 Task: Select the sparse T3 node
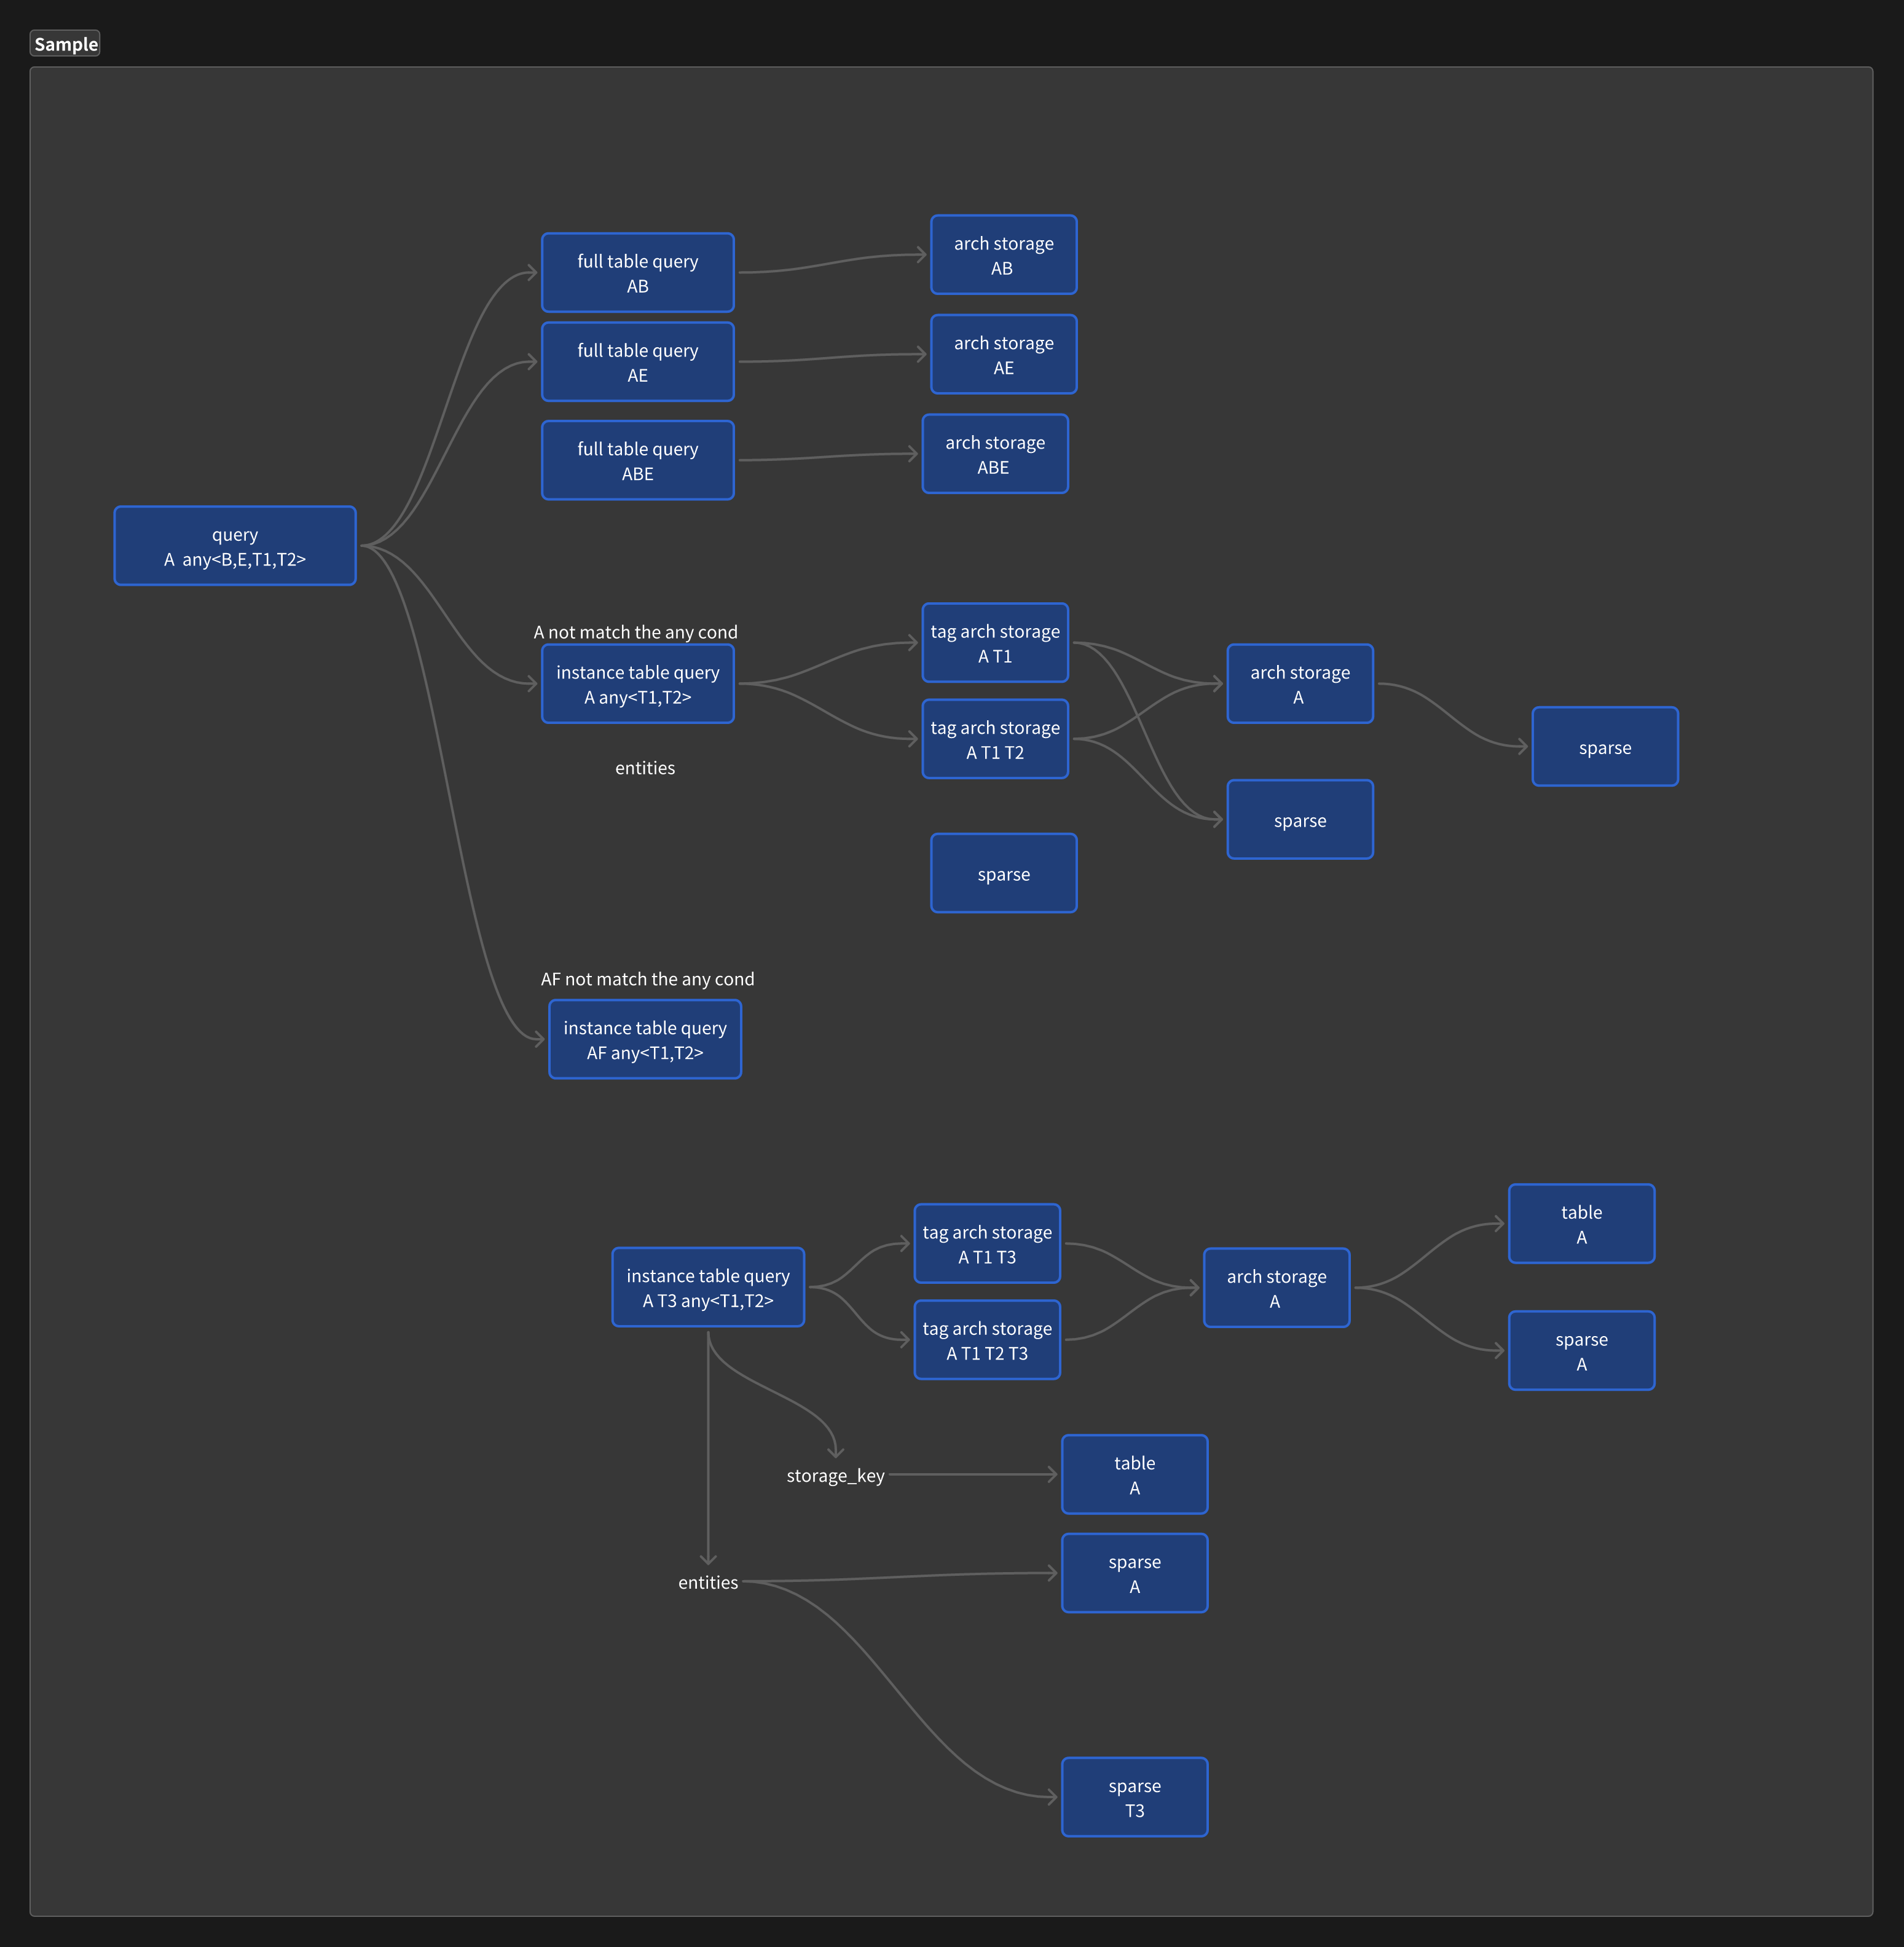tap(1134, 1797)
